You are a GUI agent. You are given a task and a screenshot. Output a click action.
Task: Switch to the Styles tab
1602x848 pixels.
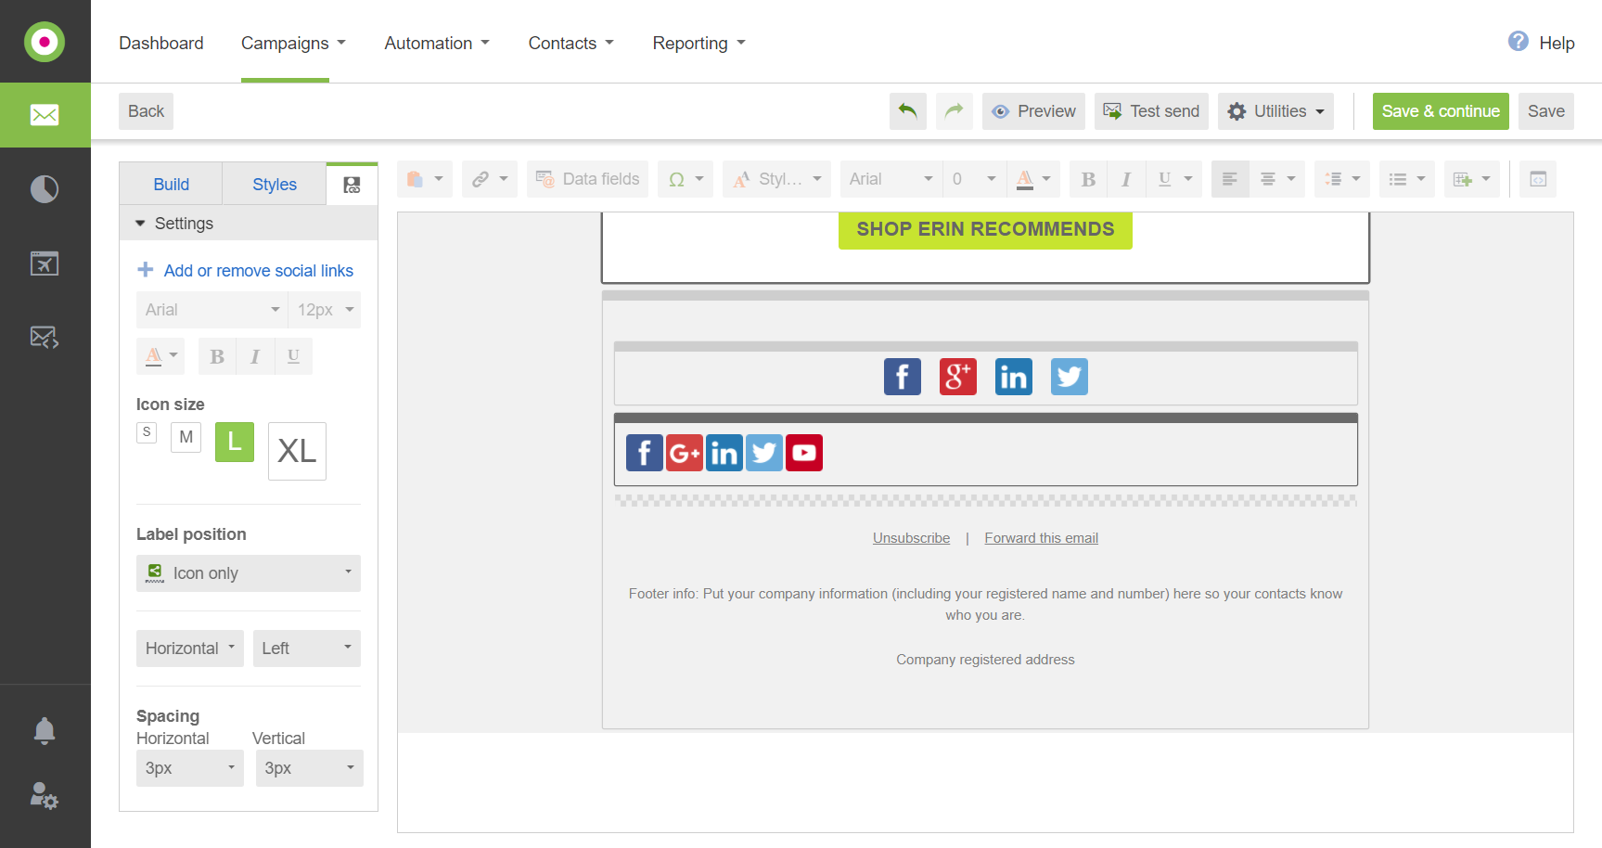pyautogui.click(x=275, y=185)
